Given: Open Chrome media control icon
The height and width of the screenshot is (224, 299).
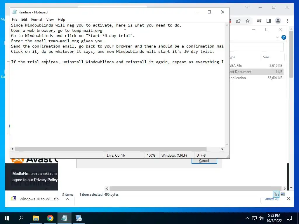Looking at the screenshot, I should point(259,21).
